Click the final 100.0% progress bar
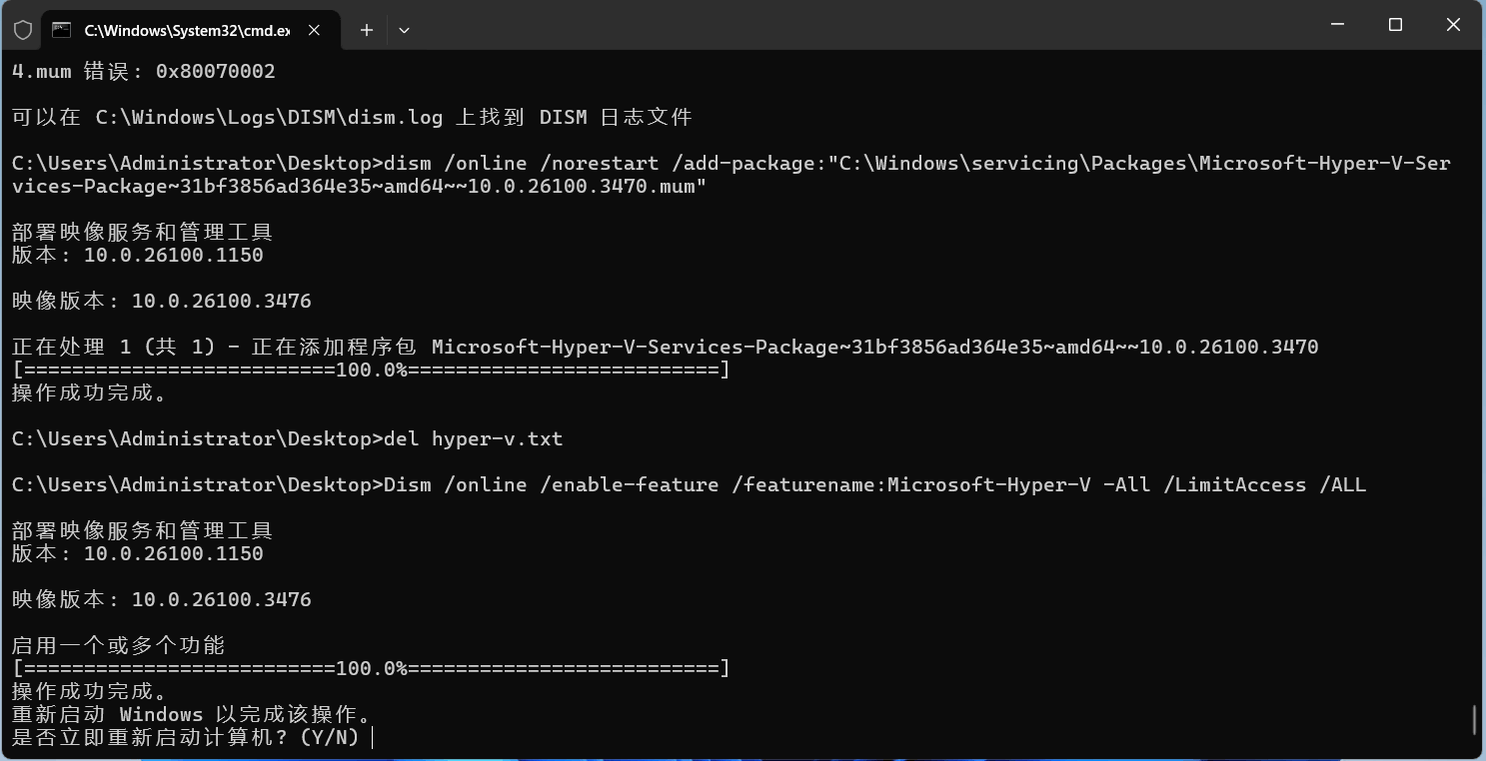 [x=371, y=668]
